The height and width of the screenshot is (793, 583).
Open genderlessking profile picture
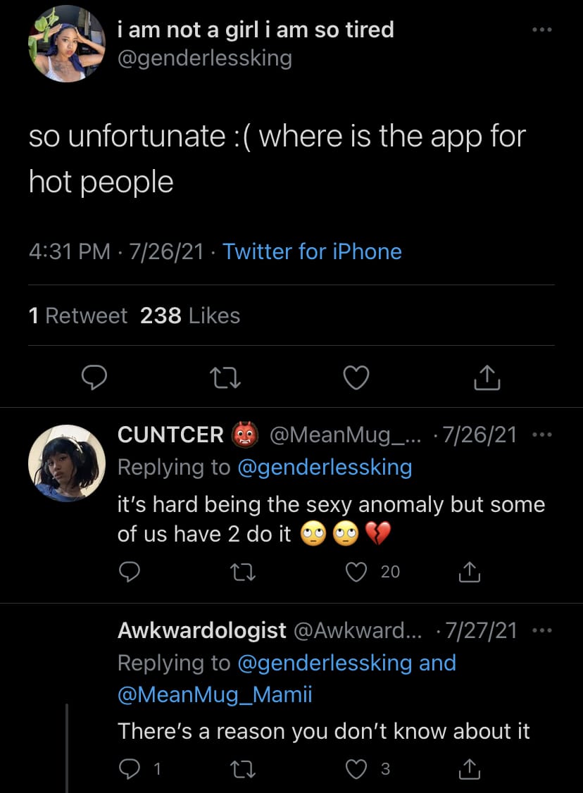click(x=67, y=44)
